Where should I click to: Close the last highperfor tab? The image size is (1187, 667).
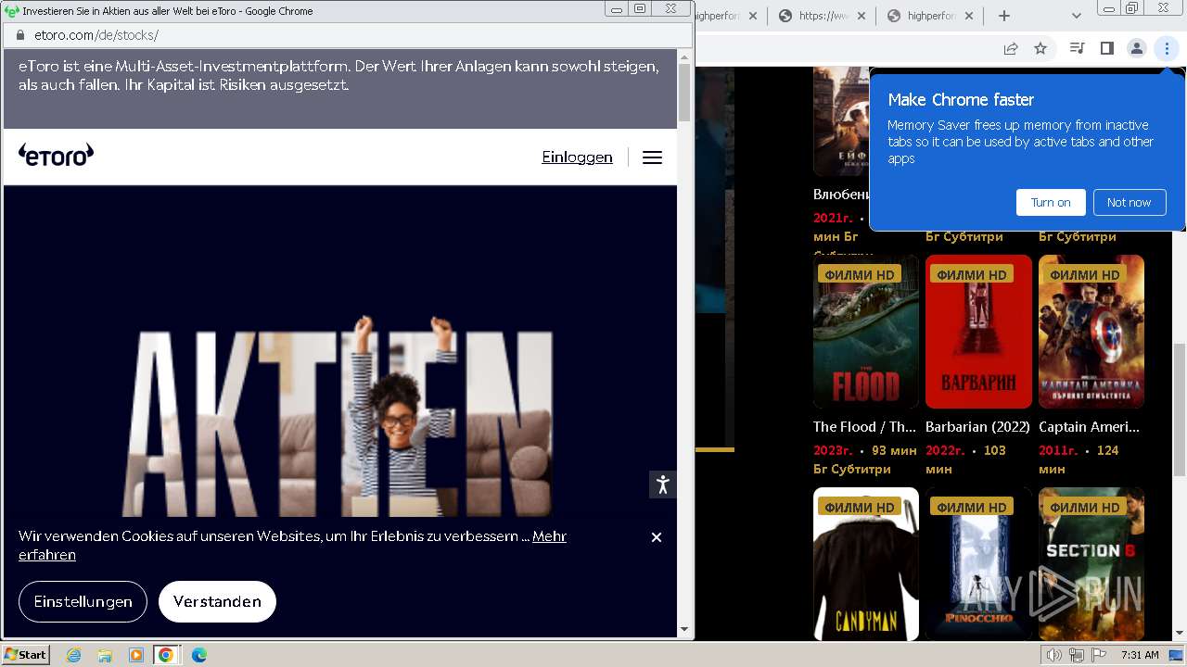pyautogui.click(x=969, y=16)
